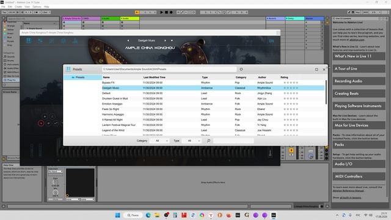391x220 pixels.
Task: Click the Stop button in Ableton transport
Action: 166,12
